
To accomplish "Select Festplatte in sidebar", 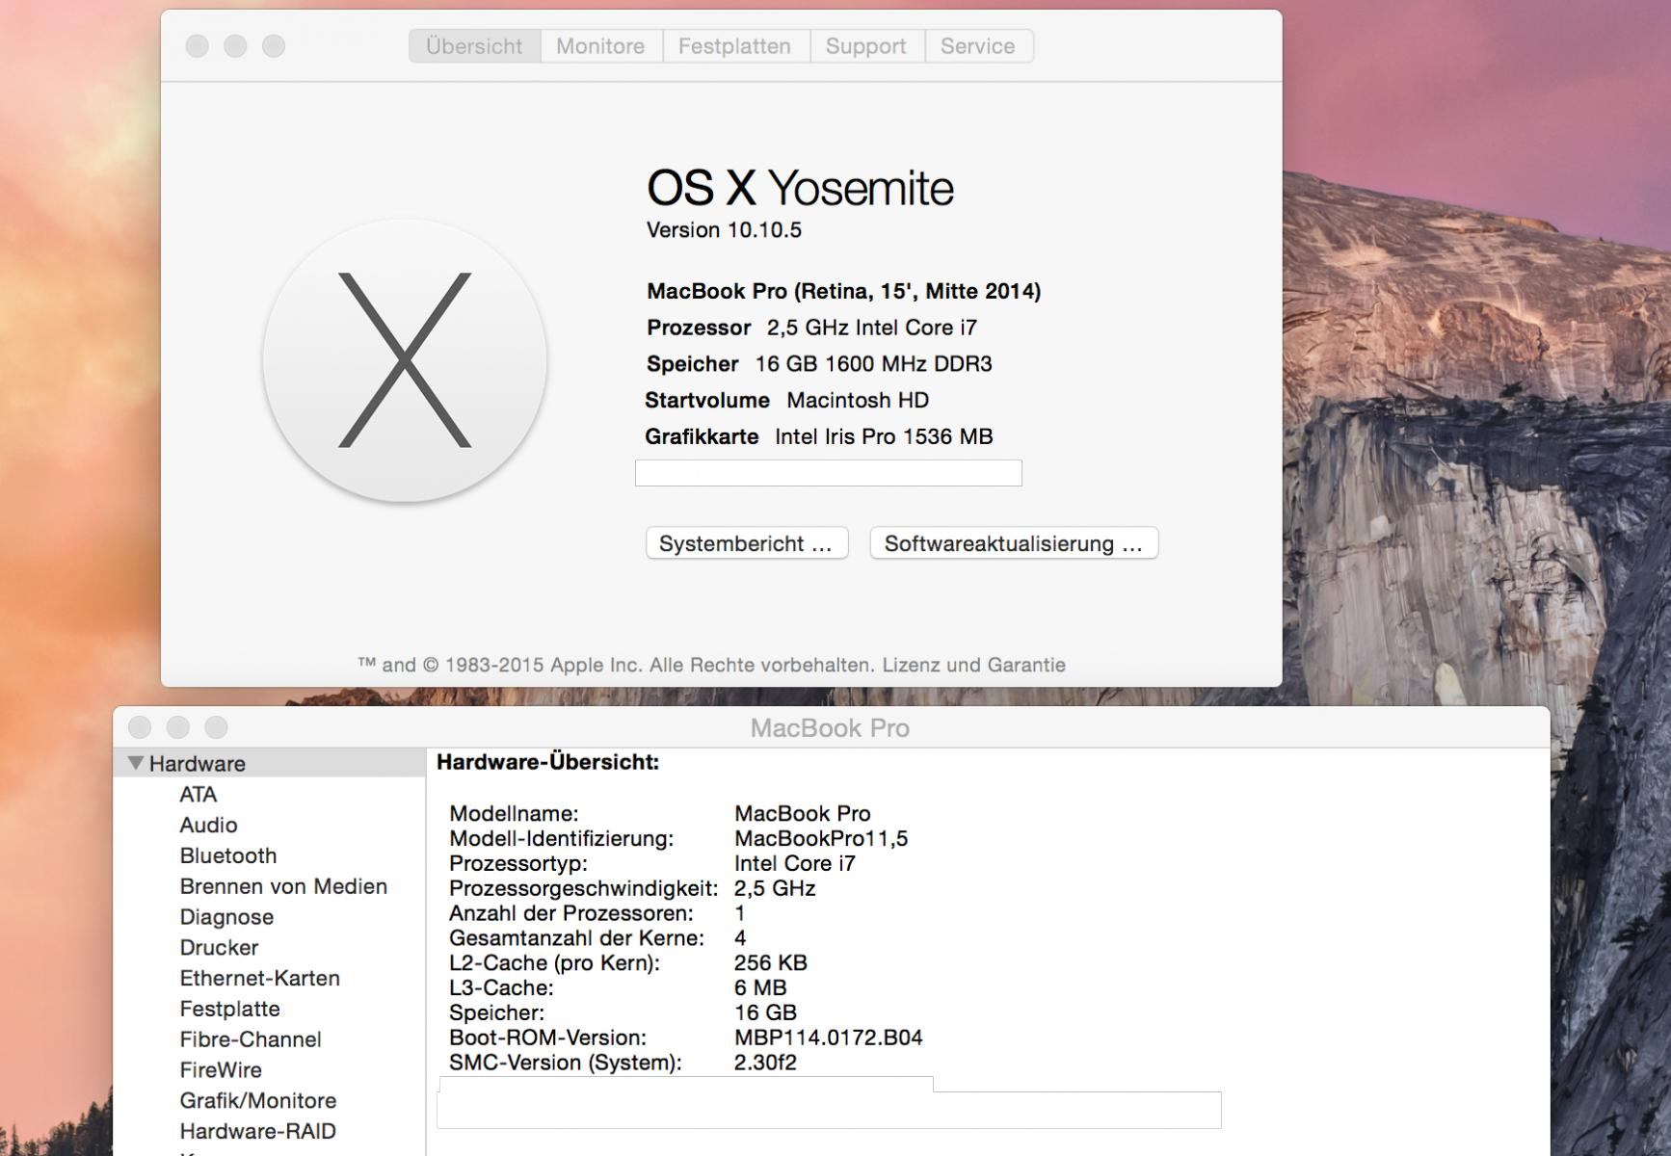I will click(x=230, y=1010).
